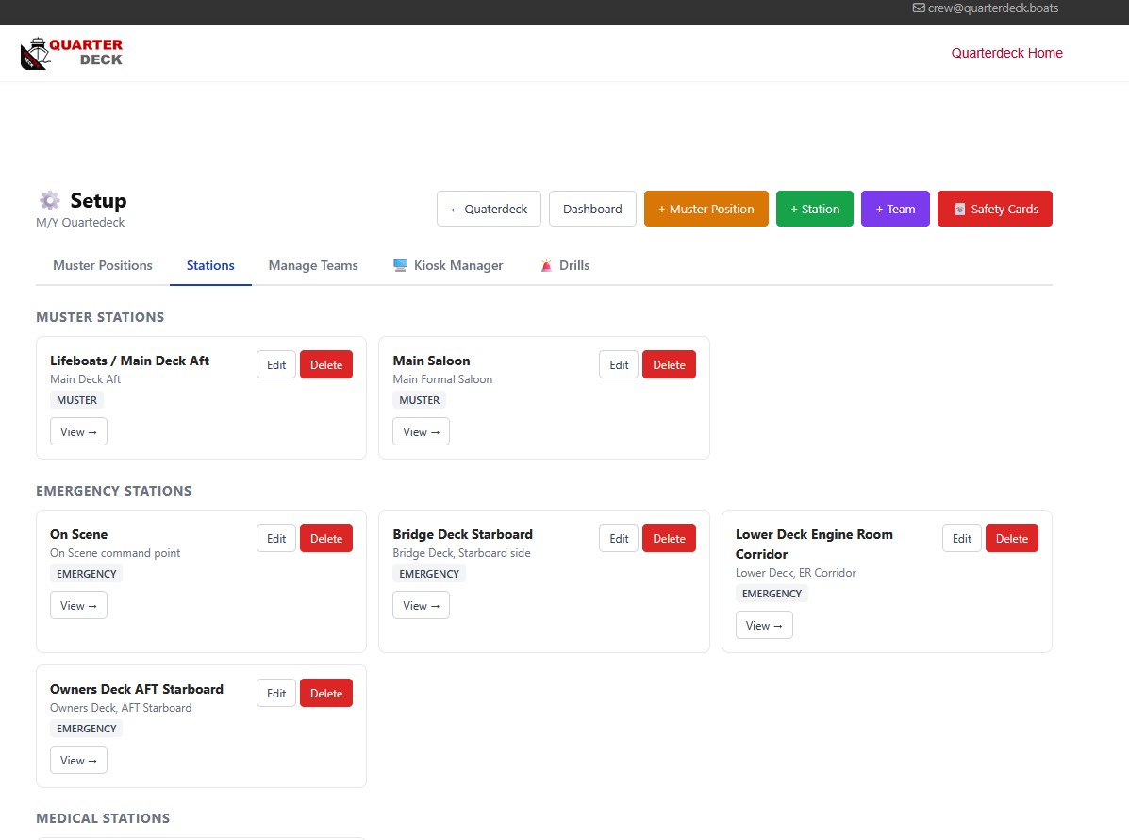The height and width of the screenshot is (840, 1129).
Task: Click the Setup gear icon
Action: (x=50, y=200)
